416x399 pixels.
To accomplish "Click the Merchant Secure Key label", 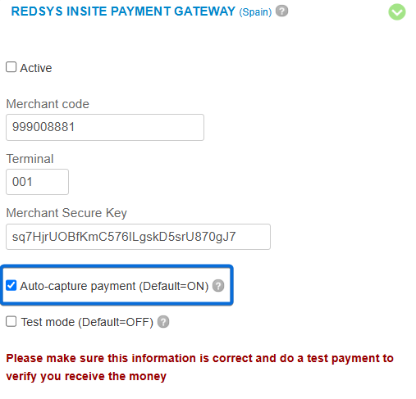I will 66,213.
